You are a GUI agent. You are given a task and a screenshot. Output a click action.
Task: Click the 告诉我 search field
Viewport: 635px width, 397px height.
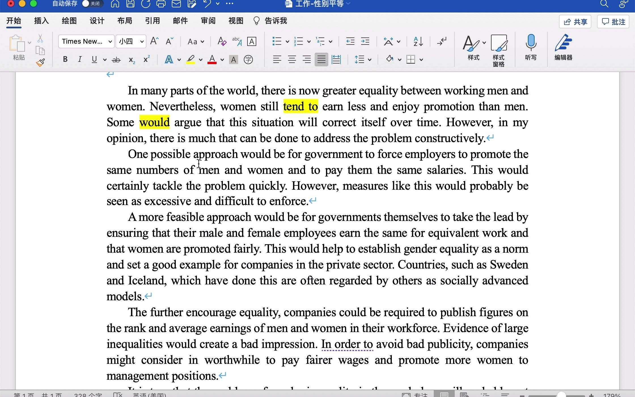pyautogui.click(x=270, y=21)
